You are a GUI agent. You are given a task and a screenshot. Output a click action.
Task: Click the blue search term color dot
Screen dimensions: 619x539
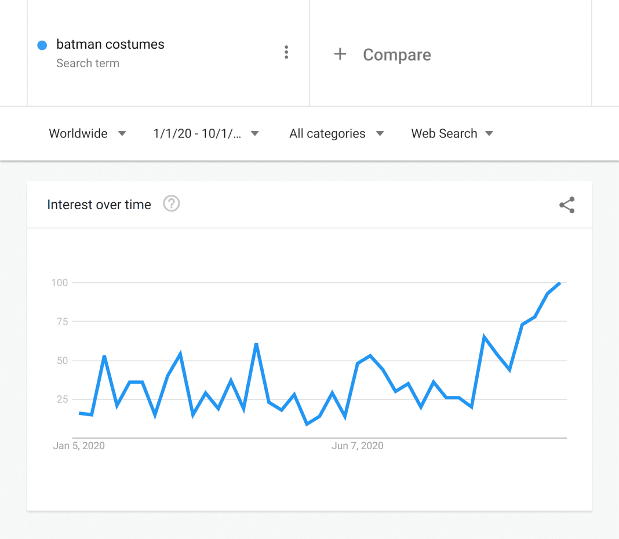pos(41,45)
